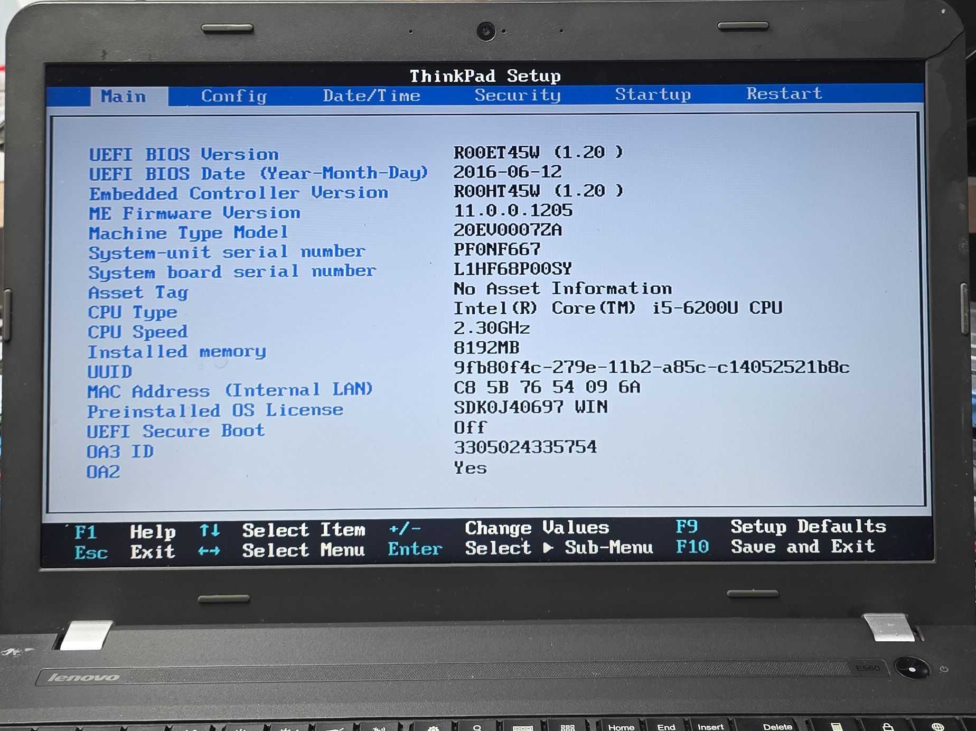The image size is (976, 731).
Task: Click serial number value PF0NF667
Action: tap(497, 249)
